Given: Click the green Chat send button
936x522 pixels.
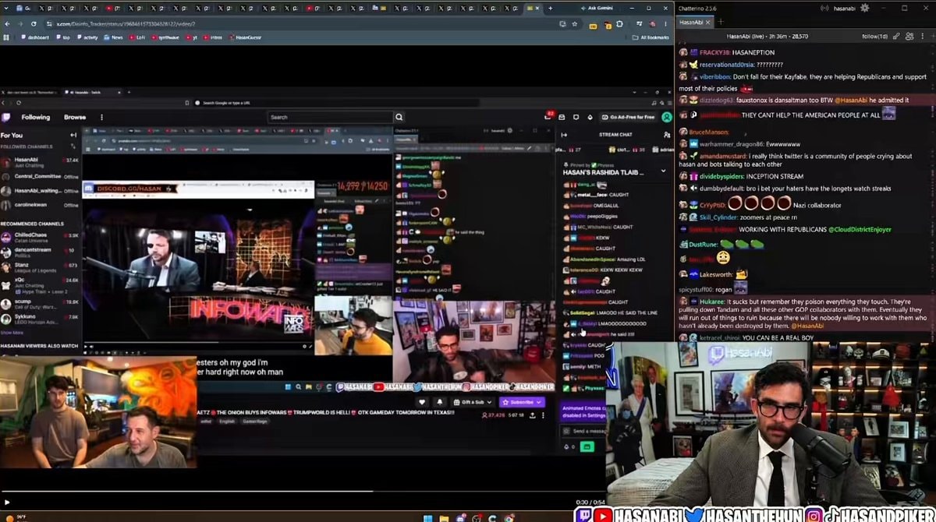Looking at the screenshot, I should (587, 446).
